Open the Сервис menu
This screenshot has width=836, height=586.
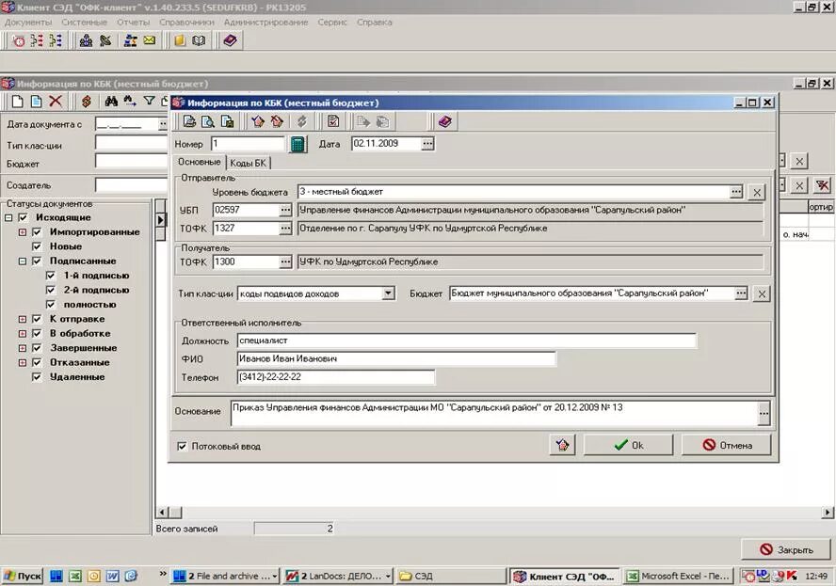click(332, 23)
